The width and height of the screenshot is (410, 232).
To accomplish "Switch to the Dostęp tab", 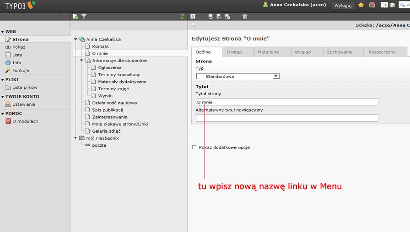I will pos(238,52).
